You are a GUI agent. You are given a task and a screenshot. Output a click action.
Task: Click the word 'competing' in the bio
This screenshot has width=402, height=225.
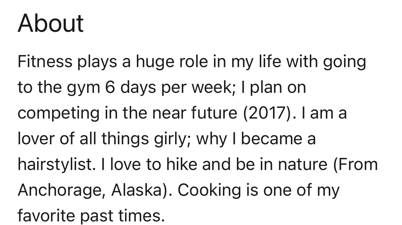(59, 113)
